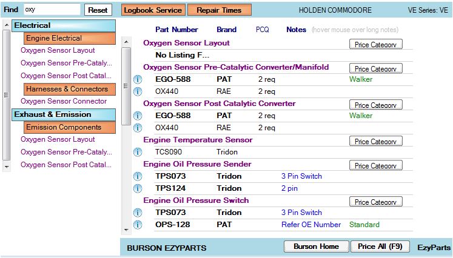This screenshot has height=258, width=453.
Task: Open Oxygen Sensor Connector link
Action: (64, 101)
